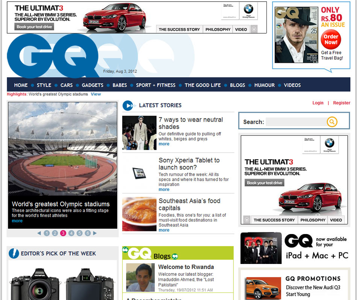The height and width of the screenshot is (300, 357).
Task: Click the Order Now red circle button
Action: pyautogui.click(x=331, y=39)
